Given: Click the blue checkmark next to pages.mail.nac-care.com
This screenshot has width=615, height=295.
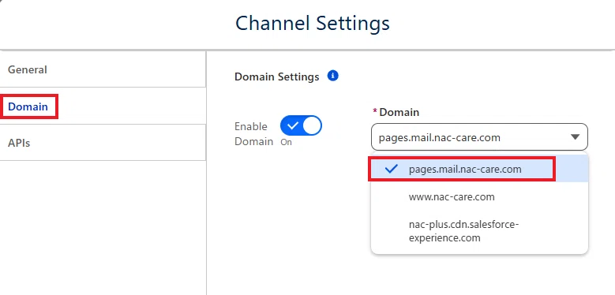Looking at the screenshot, I should point(391,170).
